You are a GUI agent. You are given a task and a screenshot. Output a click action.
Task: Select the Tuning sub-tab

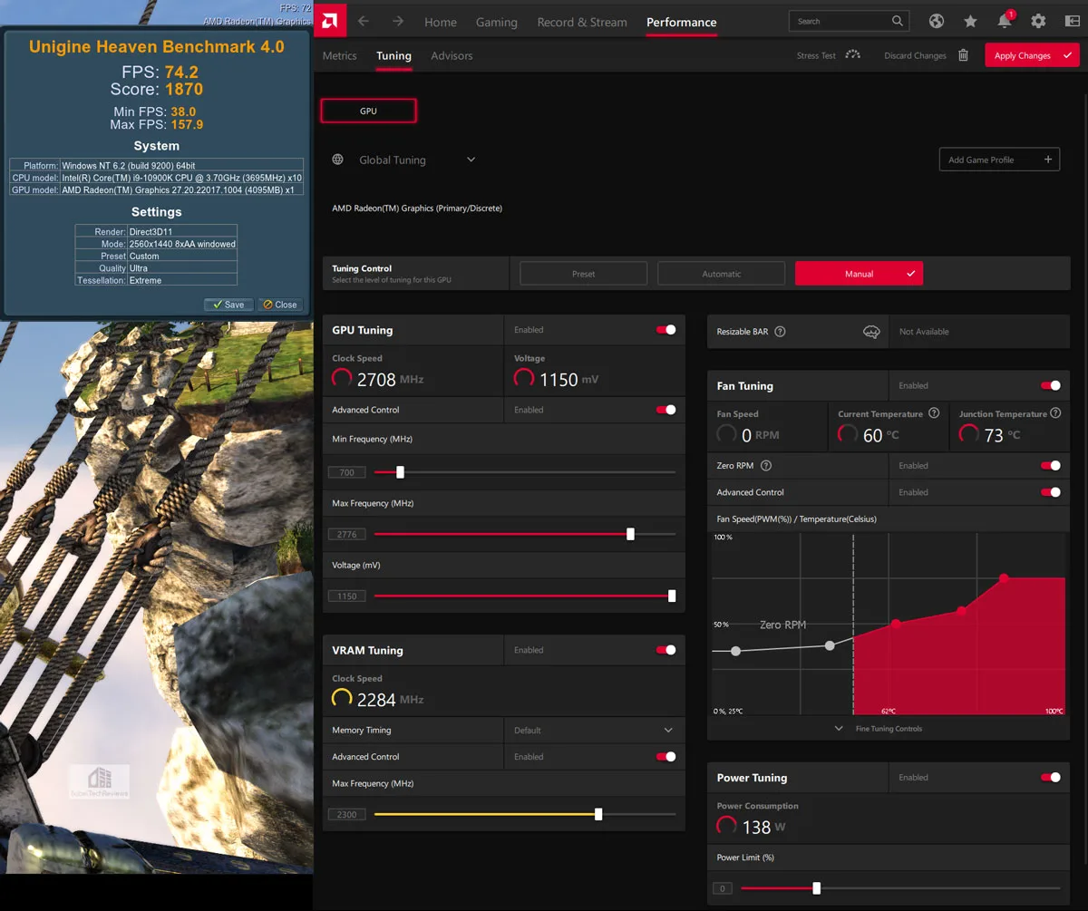click(393, 55)
